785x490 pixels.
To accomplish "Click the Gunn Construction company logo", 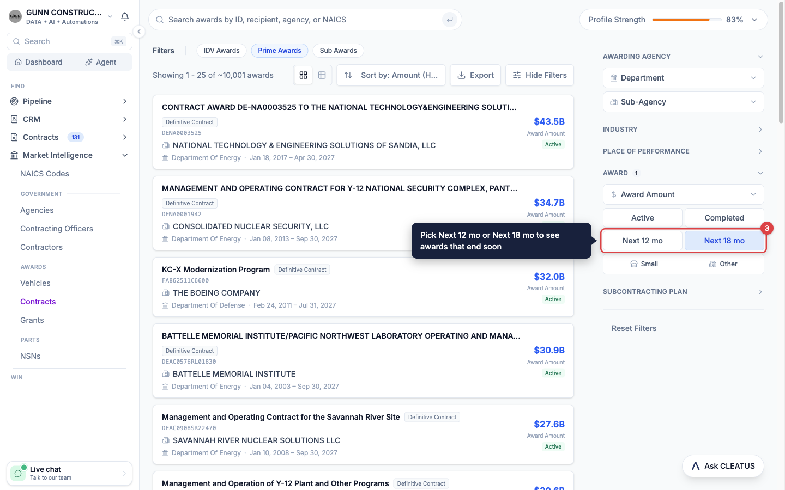I will click(x=15, y=16).
